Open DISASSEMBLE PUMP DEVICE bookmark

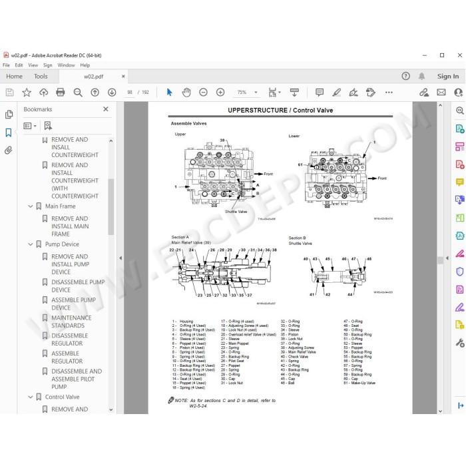[x=78, y=286]
